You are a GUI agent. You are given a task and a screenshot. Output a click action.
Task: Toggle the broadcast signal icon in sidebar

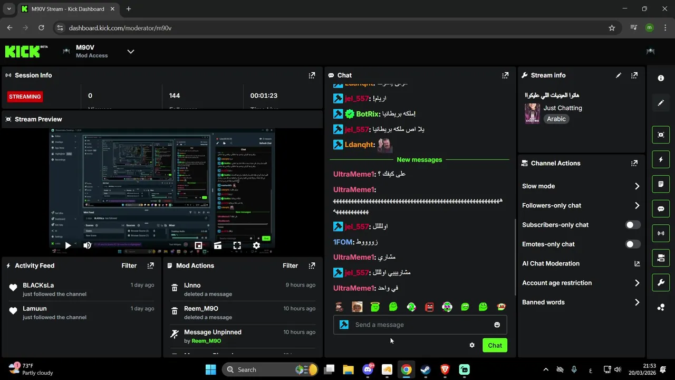(x=661, y=233)
